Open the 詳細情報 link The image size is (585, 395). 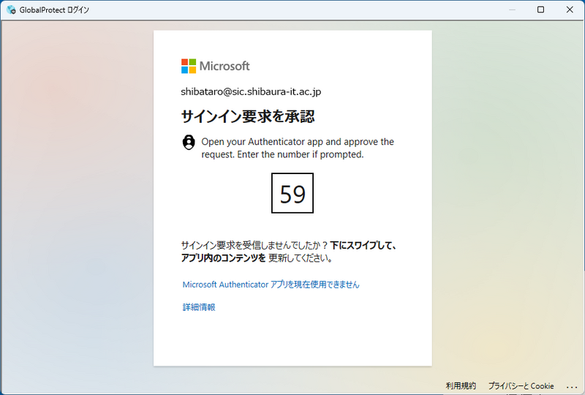(x=199, y=307)
